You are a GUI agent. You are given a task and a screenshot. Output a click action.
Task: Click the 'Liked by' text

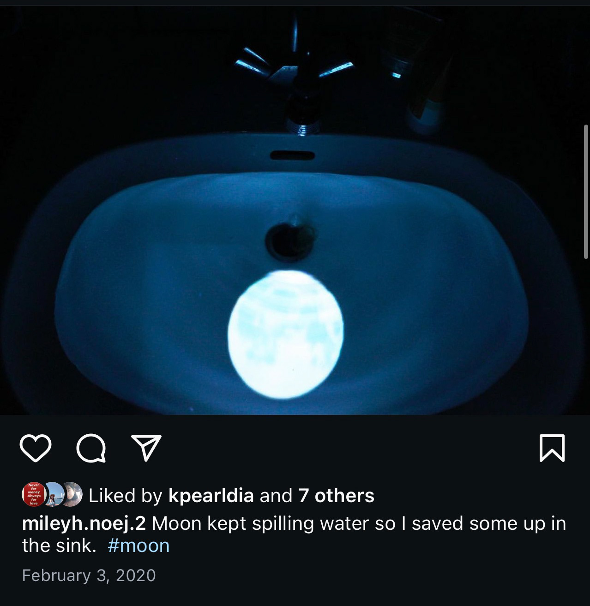pos(125,496)
